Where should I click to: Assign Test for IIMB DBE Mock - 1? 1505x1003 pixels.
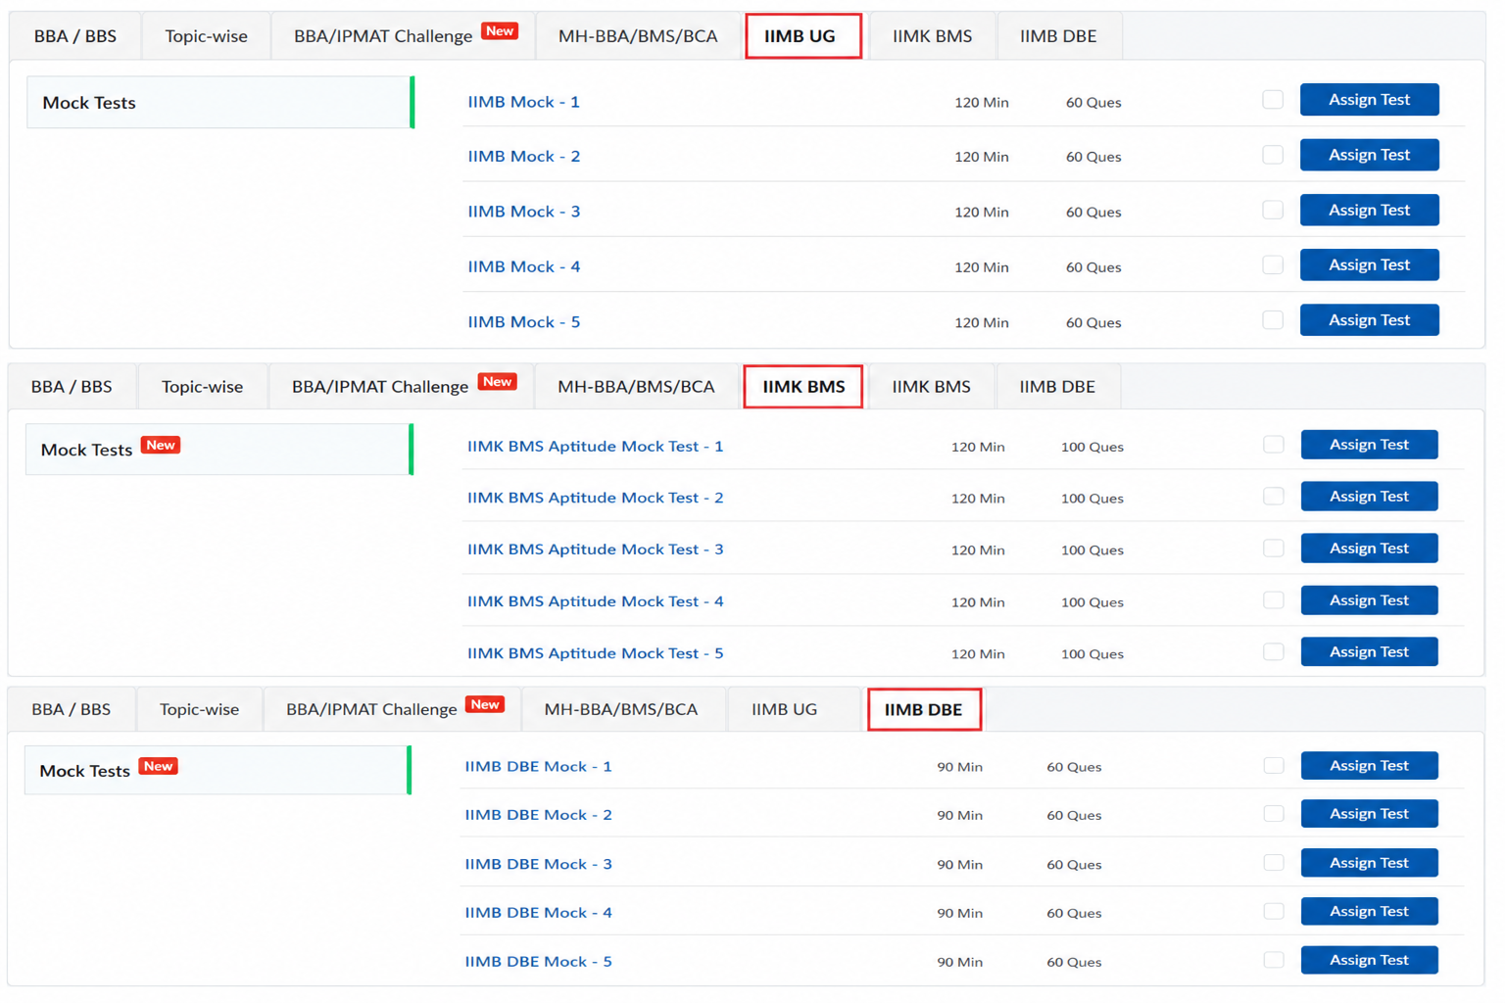1369,766
